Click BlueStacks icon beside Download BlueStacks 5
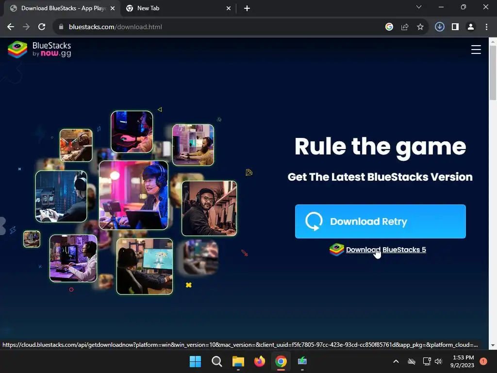 pos(337,250)
